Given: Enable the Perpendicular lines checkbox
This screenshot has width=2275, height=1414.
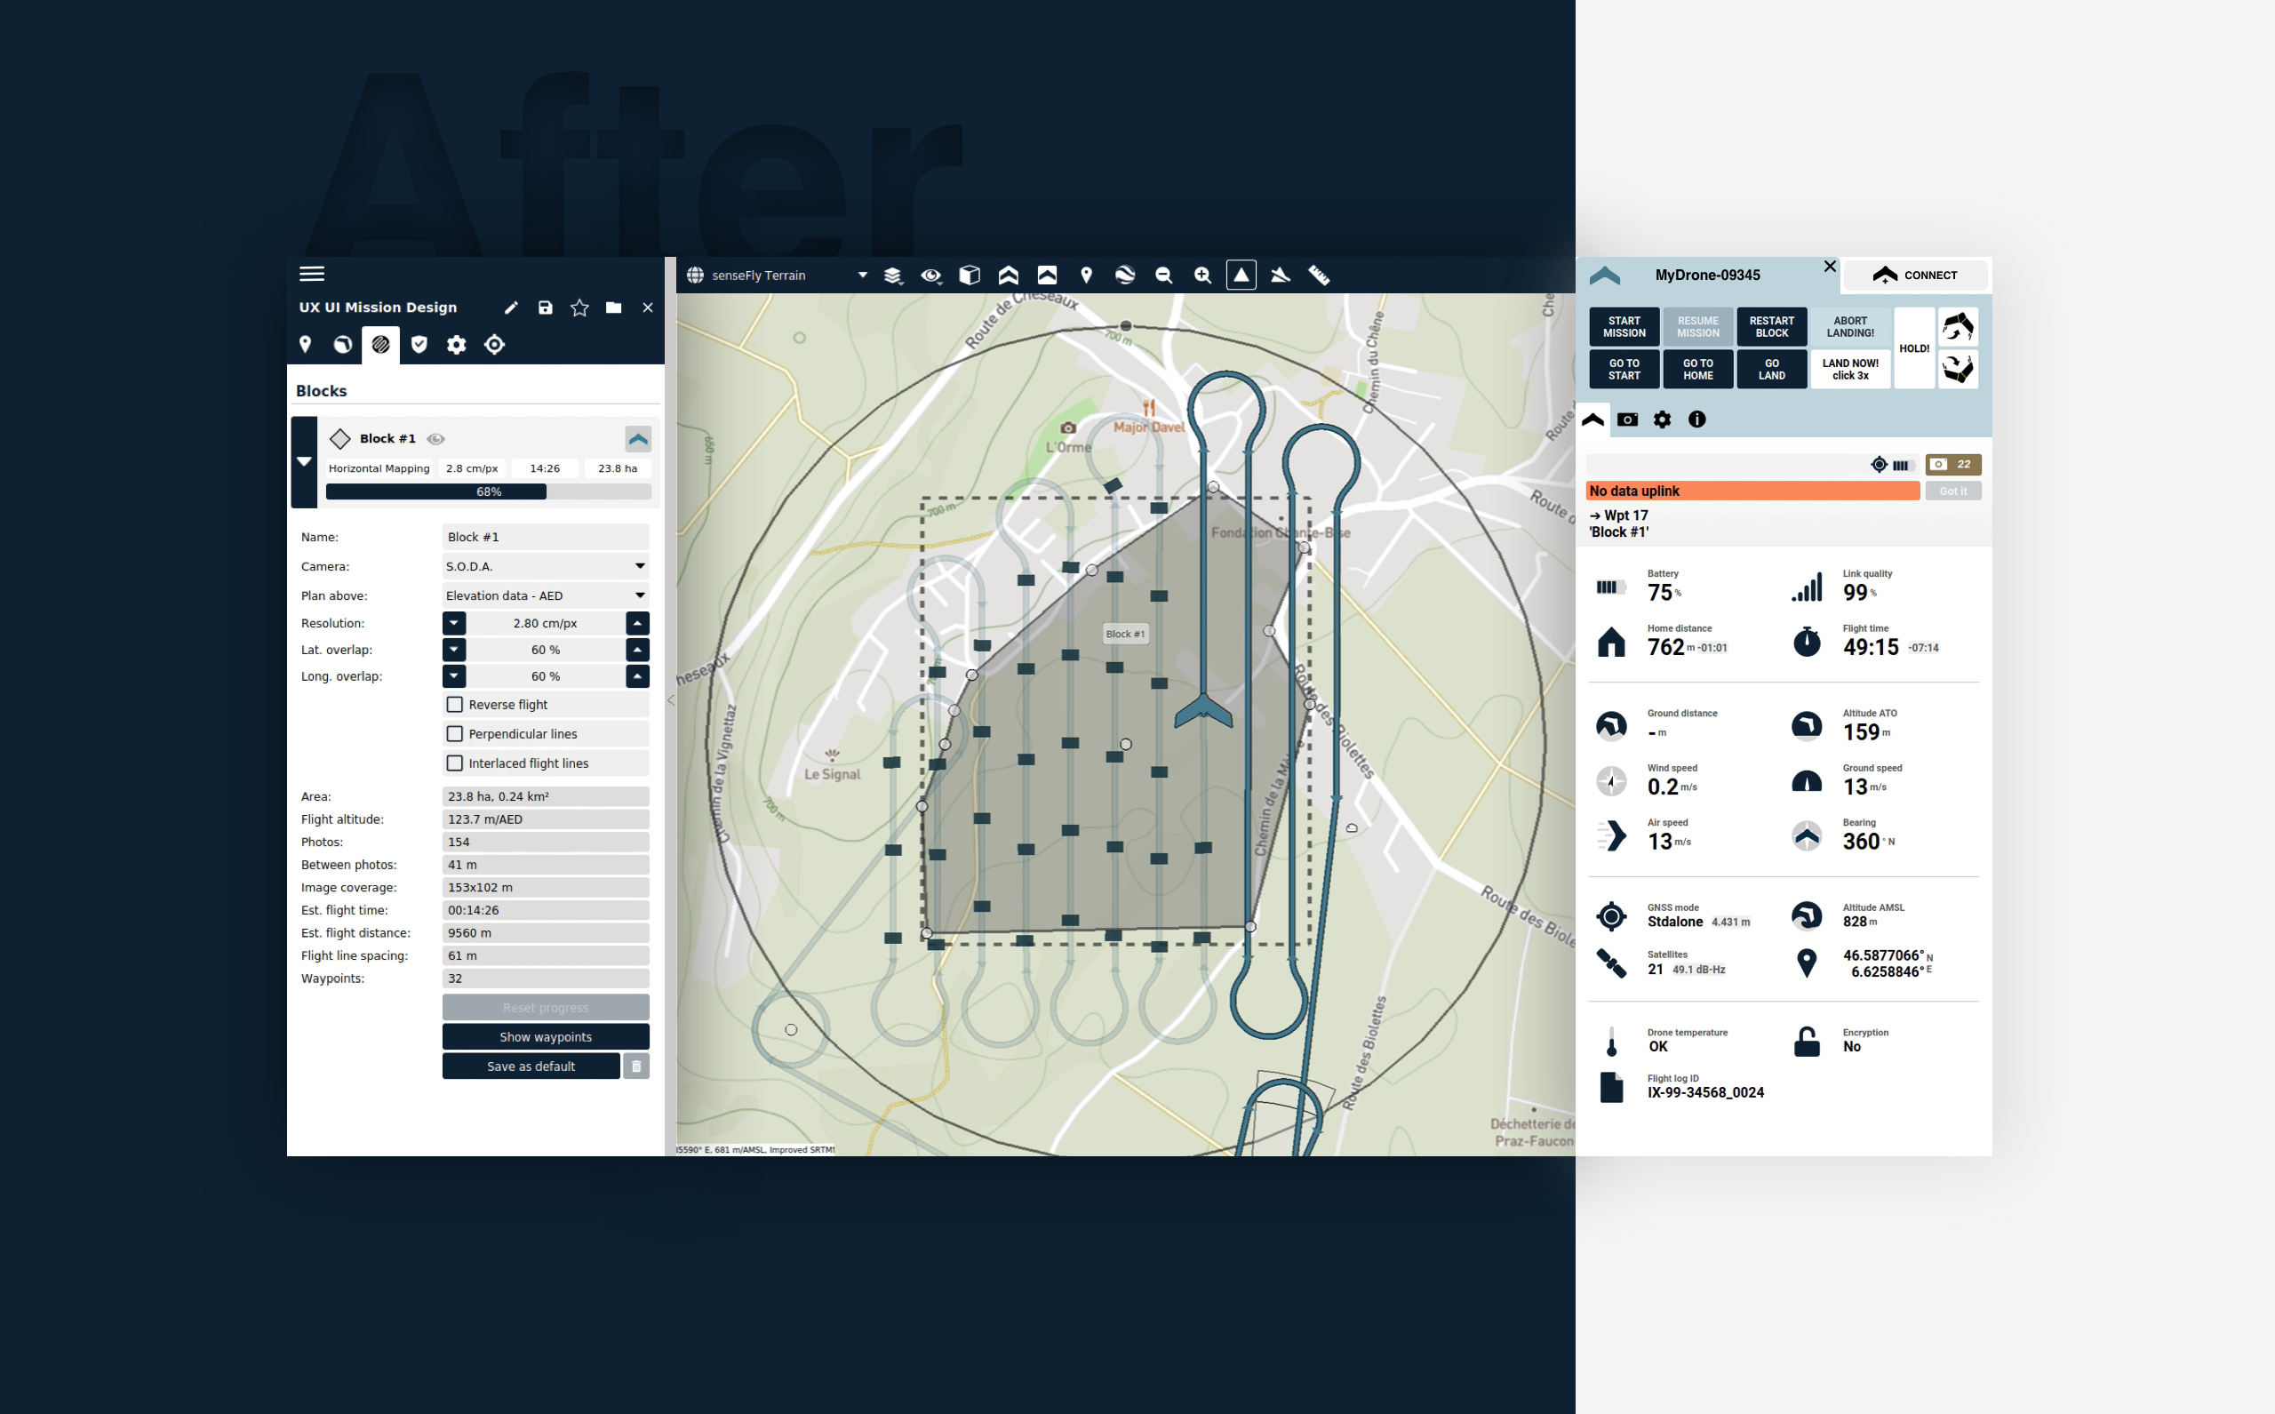Looking at the screenshot, I should click(454, 734).
